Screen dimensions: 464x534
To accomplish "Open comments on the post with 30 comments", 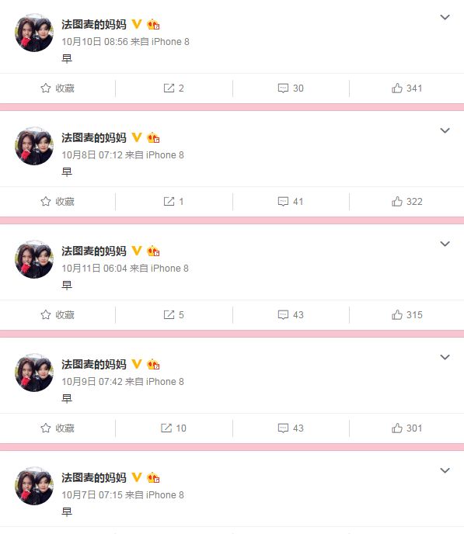I will click(291, 88).
